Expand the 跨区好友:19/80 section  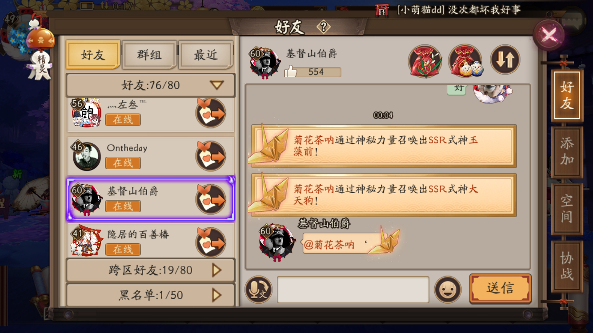tap(150, 270)
